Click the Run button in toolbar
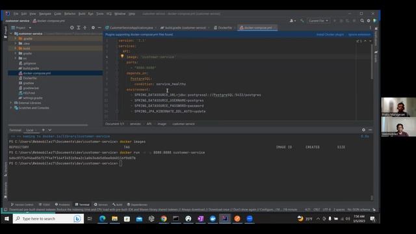 (335, 21)
